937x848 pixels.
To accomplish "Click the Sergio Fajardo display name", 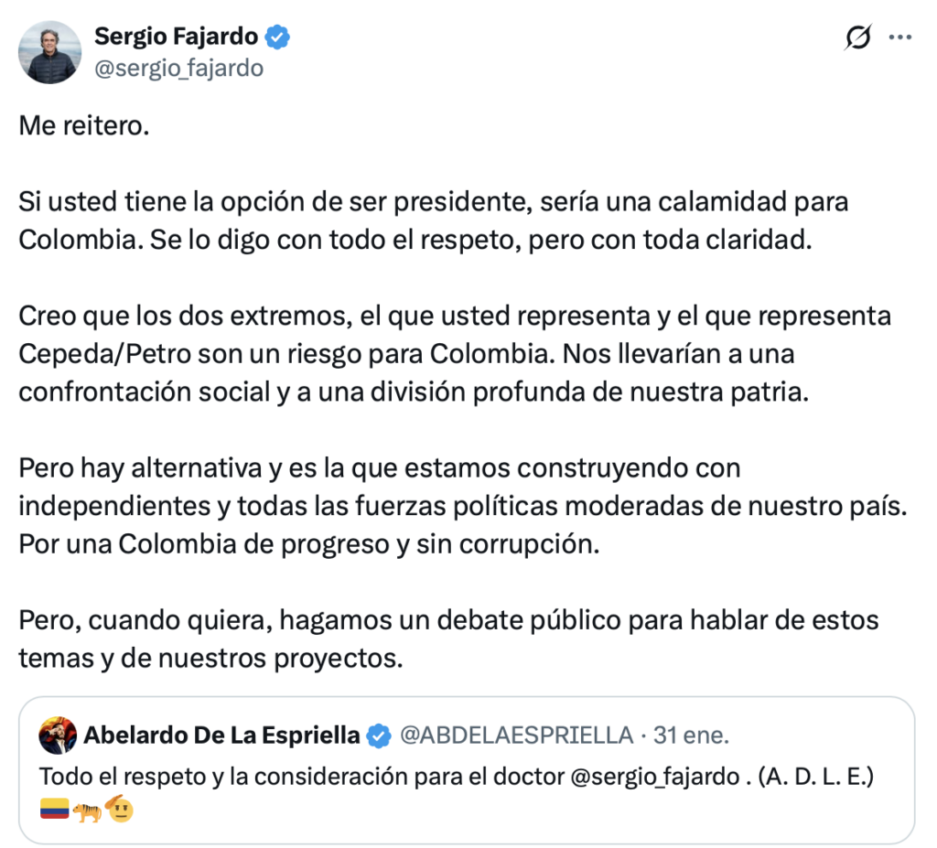I will pos(178,37).
